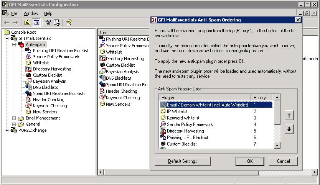Select the Anti-Spam tree node

pyautogui.click(x=35, y=44)
